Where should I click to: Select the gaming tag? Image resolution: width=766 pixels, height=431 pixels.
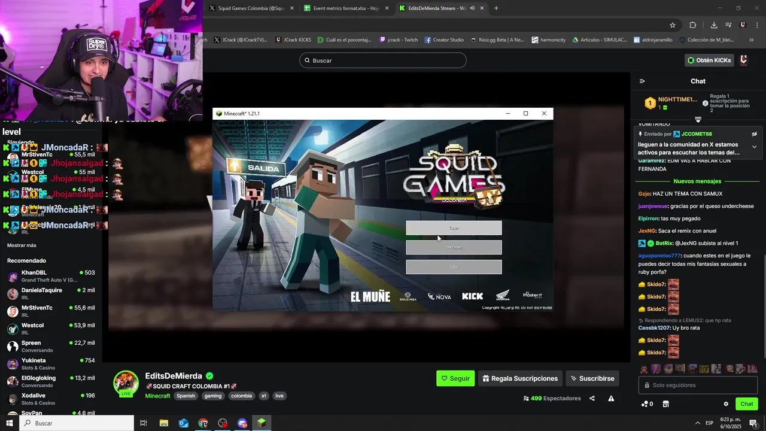tap(212, 396)
